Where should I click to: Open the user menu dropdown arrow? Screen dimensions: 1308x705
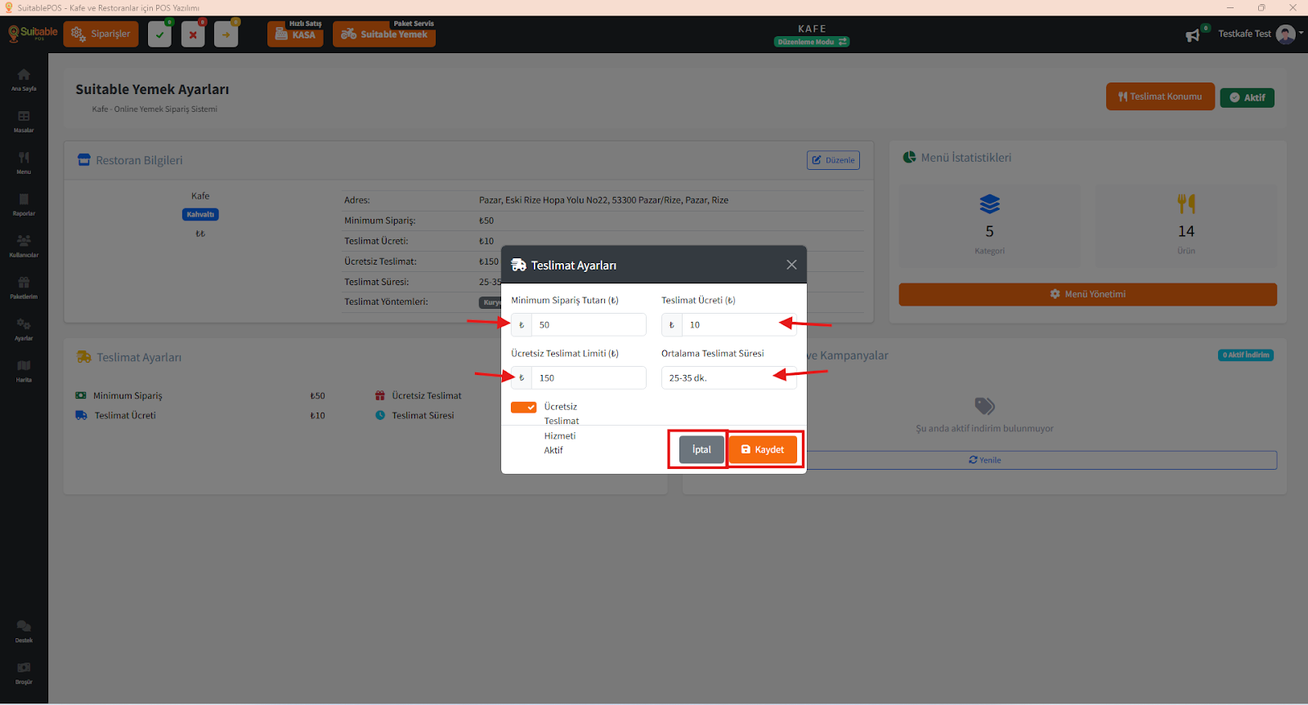pyautogui.click(x=1301, y=33)
